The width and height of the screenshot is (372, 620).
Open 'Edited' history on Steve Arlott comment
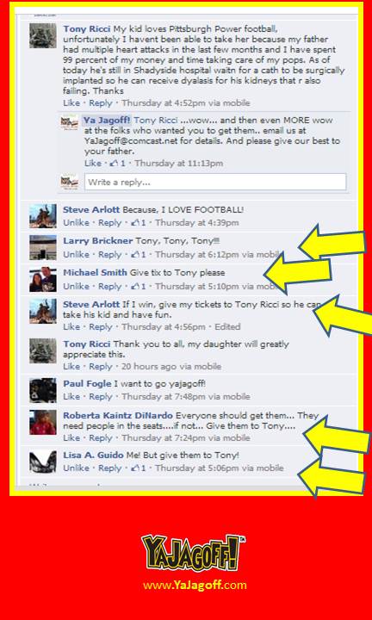point(227,326)
